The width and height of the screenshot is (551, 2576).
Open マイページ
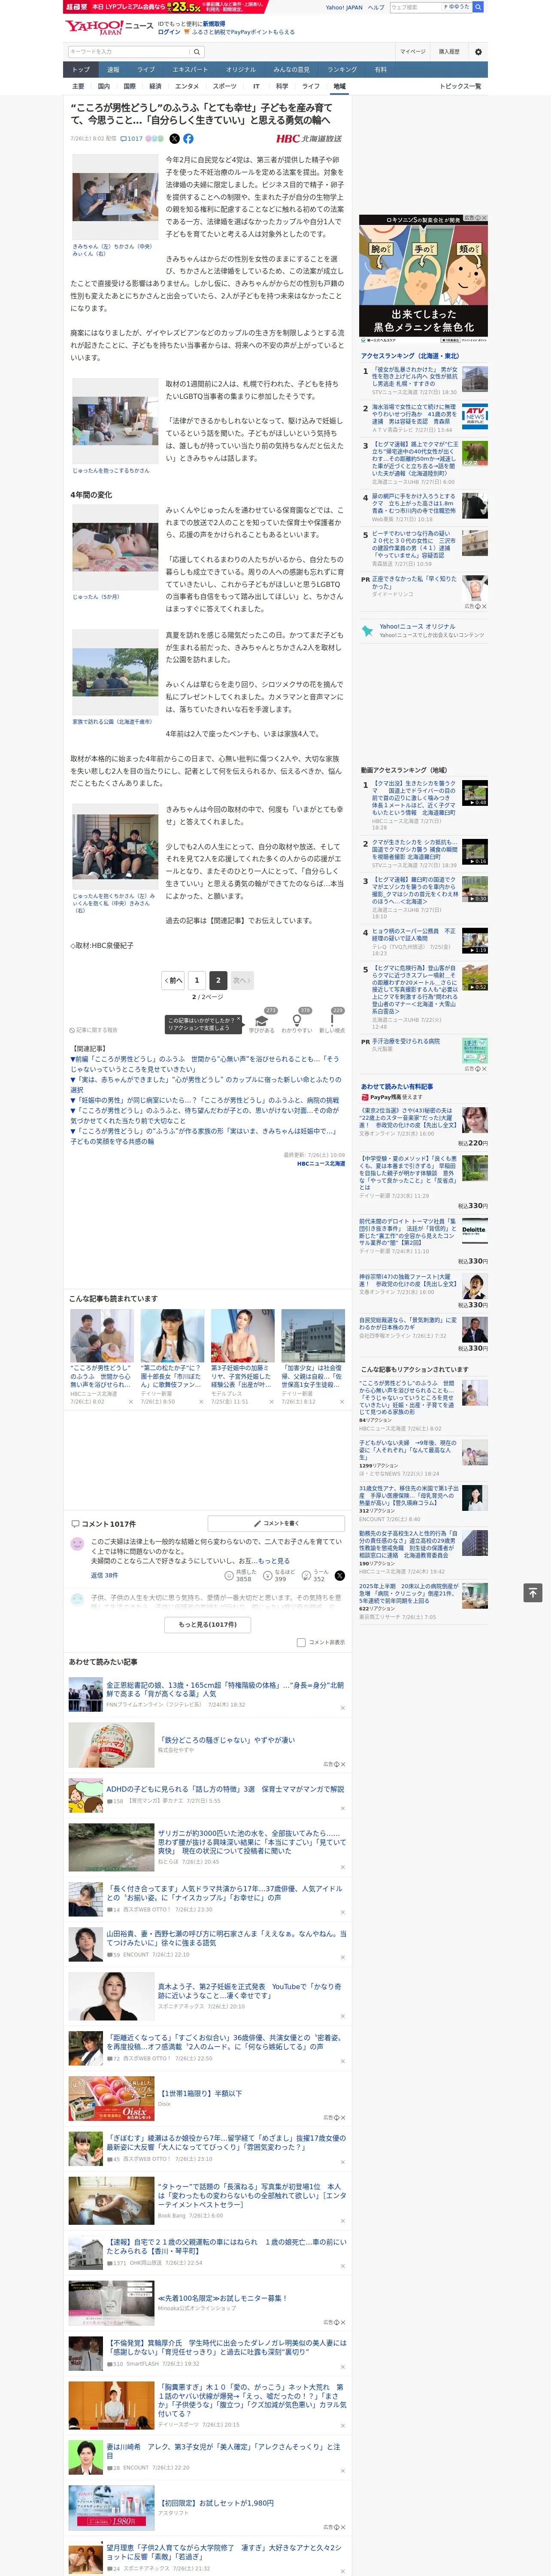tap(412, 51)
